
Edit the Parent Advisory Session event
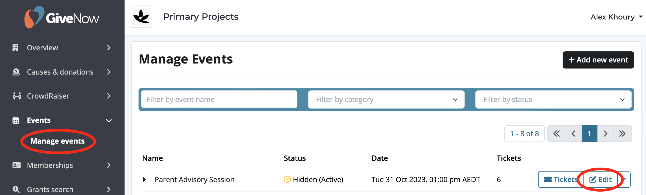(601, 179)
